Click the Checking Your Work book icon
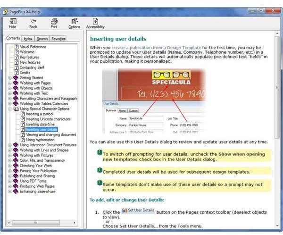 coord(16,166)
